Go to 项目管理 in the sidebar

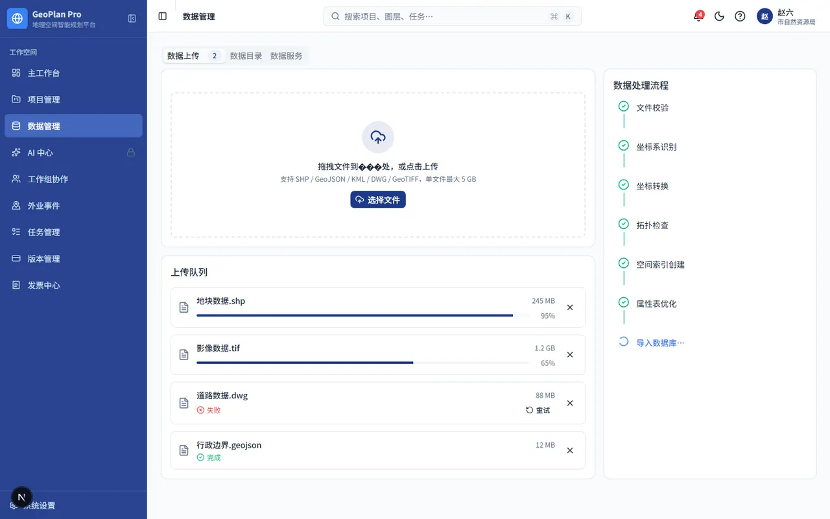[x=73, y=99]
